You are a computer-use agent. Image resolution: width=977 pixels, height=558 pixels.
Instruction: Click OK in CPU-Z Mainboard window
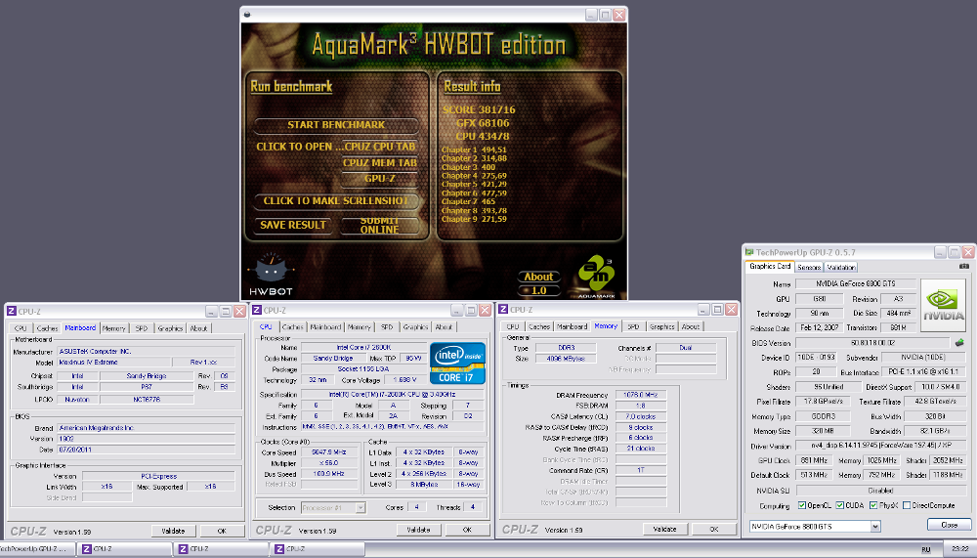[222, 532]
